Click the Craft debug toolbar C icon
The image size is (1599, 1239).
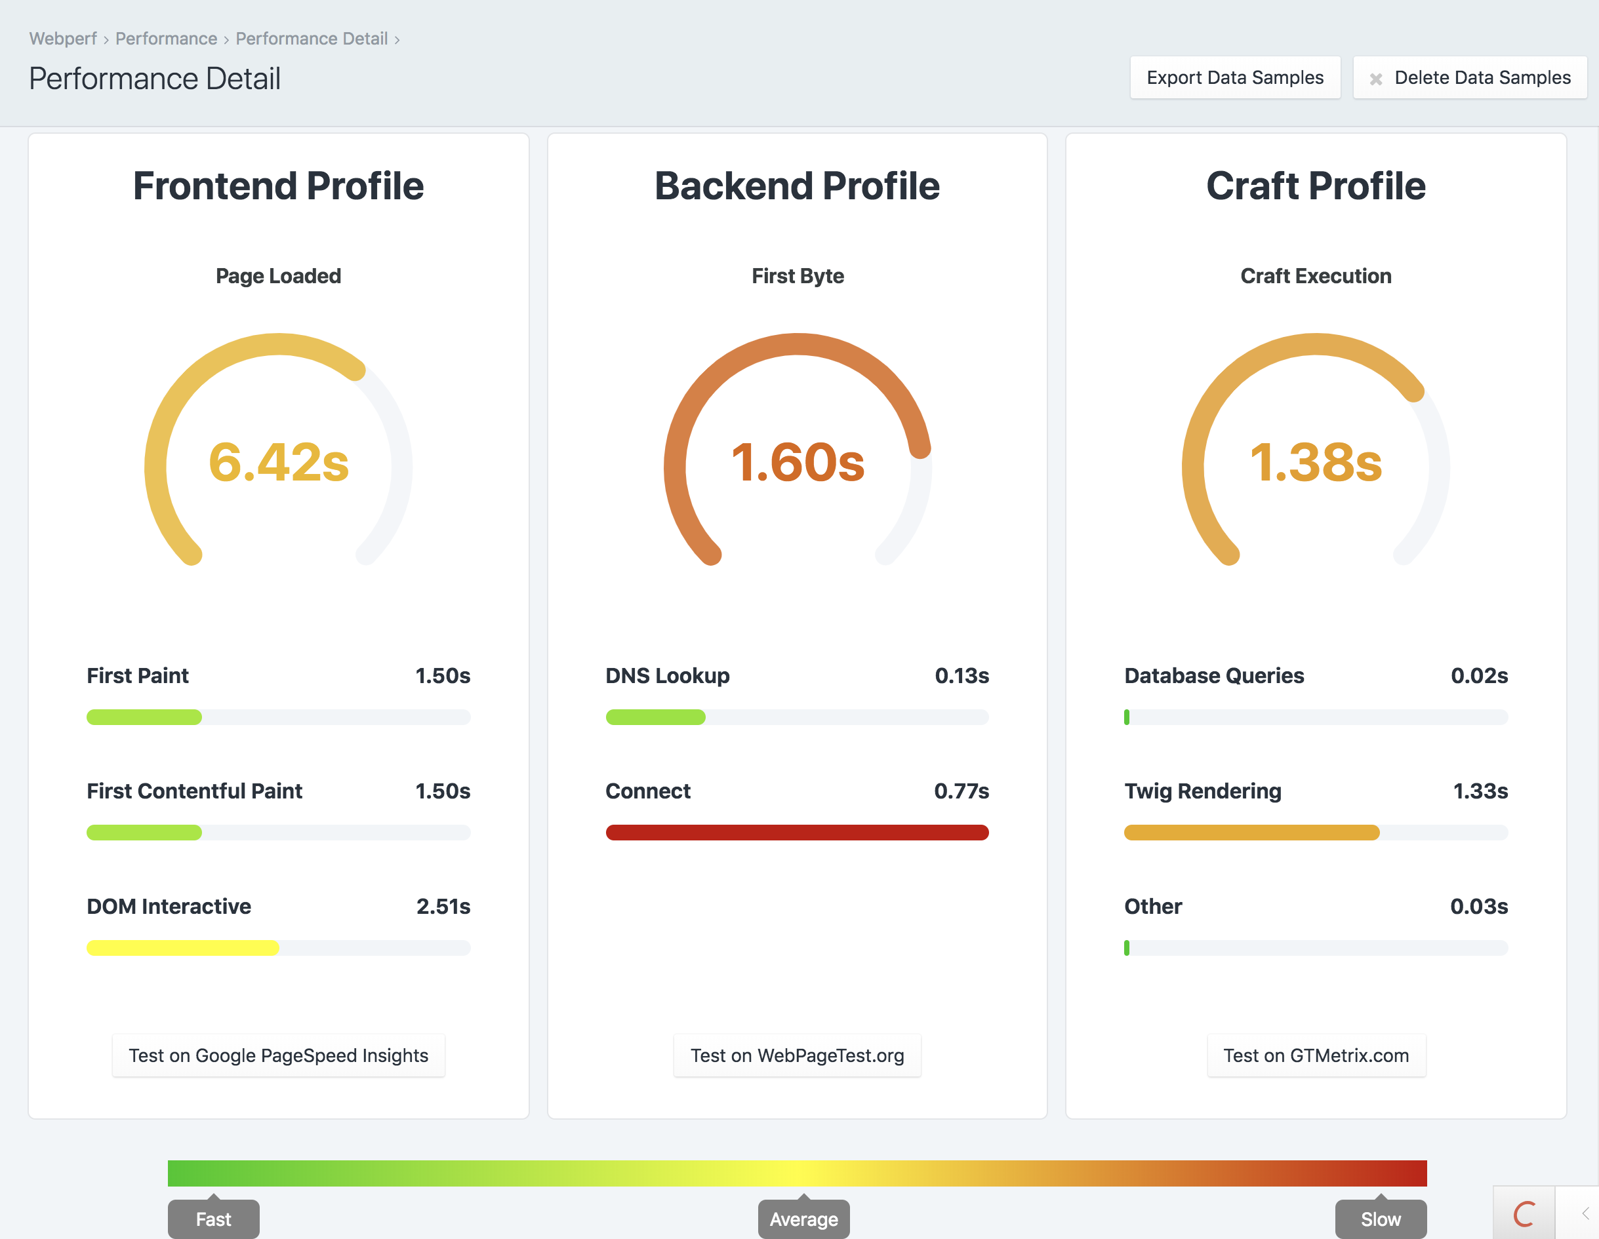[x=1524, y=1214]
